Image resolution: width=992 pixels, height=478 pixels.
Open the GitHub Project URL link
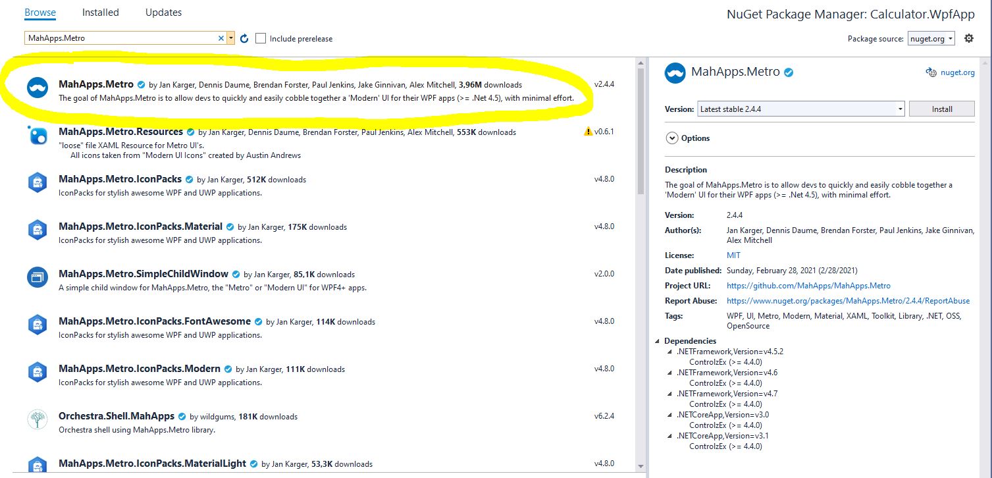coord(808,286)
